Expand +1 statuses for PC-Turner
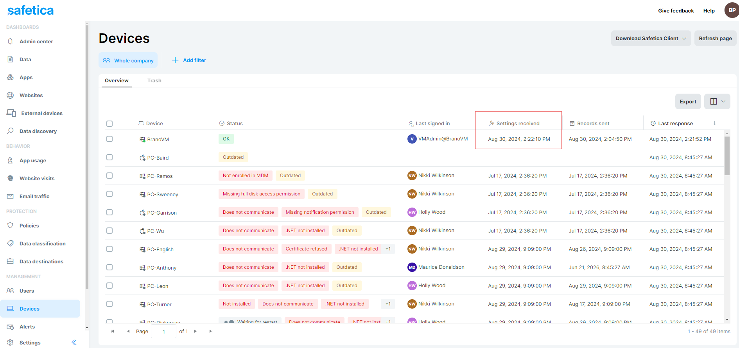Viewport: 739px width, 348px height. point(388,304)
